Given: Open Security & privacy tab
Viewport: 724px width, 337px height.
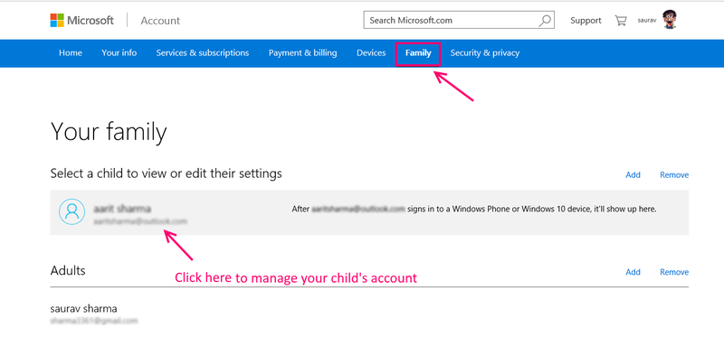Looking at the screenshot, I should point(485,53).
